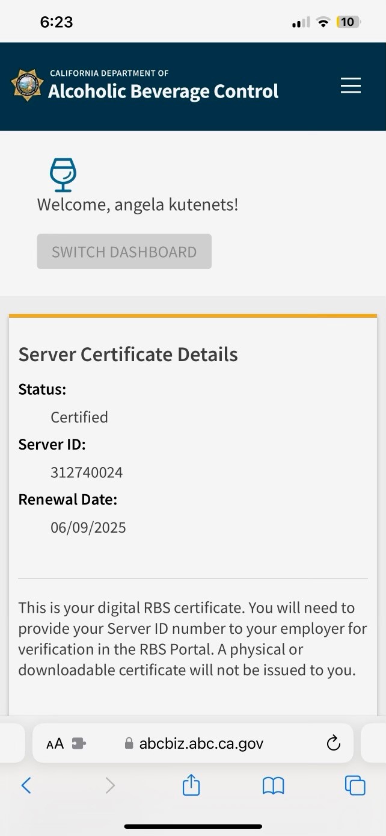Tap the lock icon in address bar
Viewport: 386px width, 836px height.
click(x=129, y=744)
